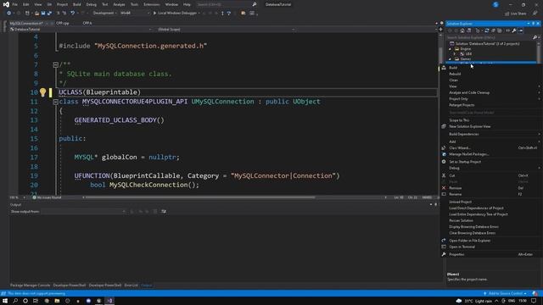Click the output window word wrap icon
The height and width of the screenshot is (305, 543).
pyautogui.click(x=164, y=211)
